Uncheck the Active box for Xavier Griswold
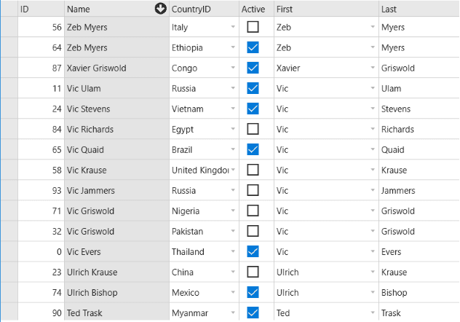Viewport: 460px width, 322px height. point(253,68)
